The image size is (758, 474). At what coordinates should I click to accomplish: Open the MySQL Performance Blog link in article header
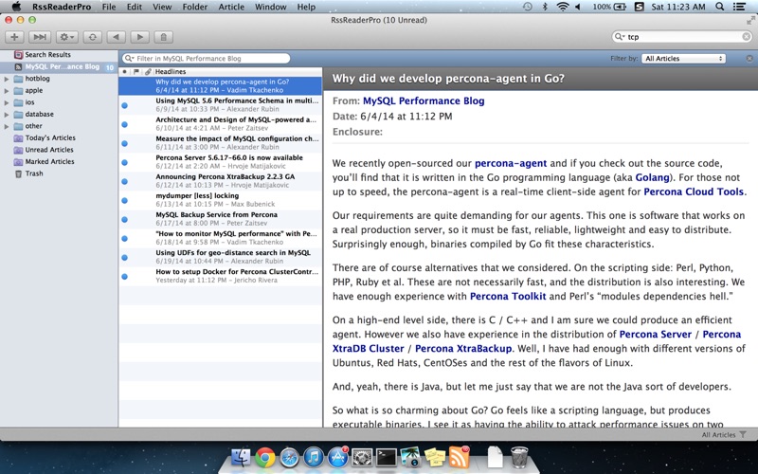click(424, 100)
